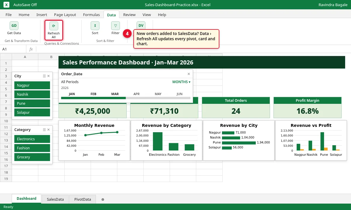Clear filter on Category slicer
The width and height of the screenshot is (351, 210).
[x=49, y=129]
